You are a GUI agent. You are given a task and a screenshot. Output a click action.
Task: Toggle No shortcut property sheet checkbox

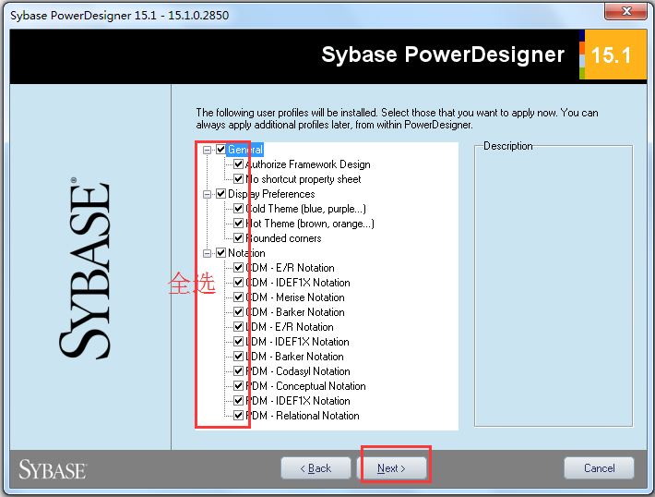[x=239, y=179]
